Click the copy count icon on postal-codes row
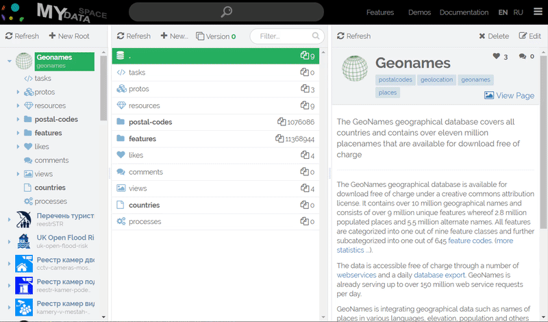 tap(282, 121)
